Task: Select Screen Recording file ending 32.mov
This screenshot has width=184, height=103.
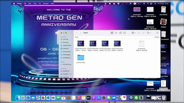Action: point(80,46)
